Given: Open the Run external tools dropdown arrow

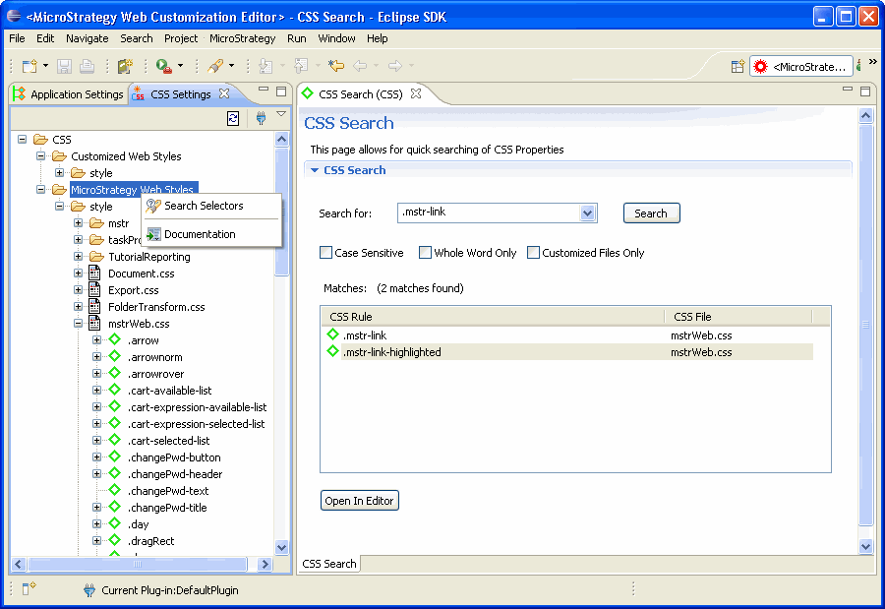Looking at the screenshot, I should (181, 66).
